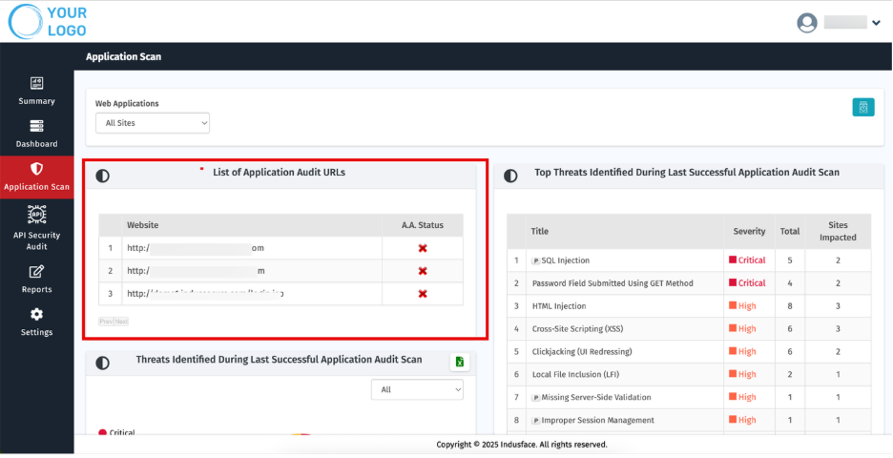This screenshot has height=458, width=893.
Task: Click the YOUR LOGO image
Action: pos(48,22)
